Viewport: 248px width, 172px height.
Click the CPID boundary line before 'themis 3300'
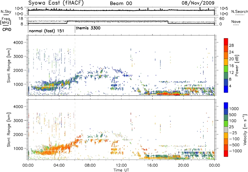[75, 29]
